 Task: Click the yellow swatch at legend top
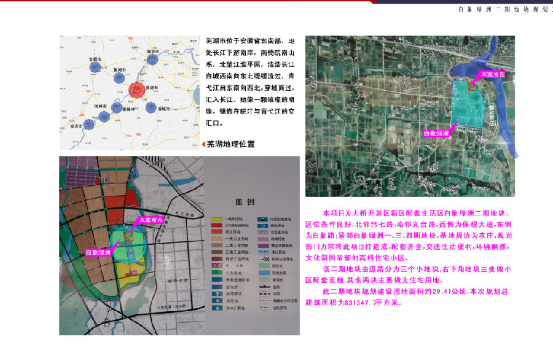click(x=215, y=219)
